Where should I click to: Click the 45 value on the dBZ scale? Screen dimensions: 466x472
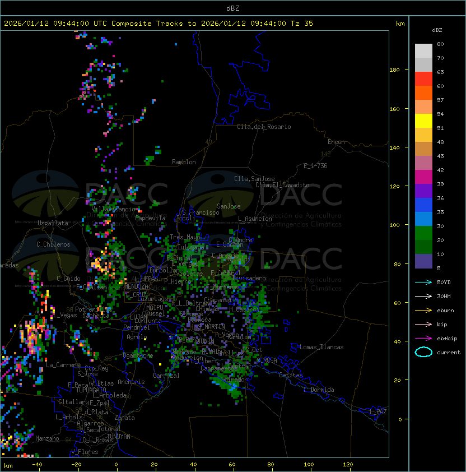(440, 156)
